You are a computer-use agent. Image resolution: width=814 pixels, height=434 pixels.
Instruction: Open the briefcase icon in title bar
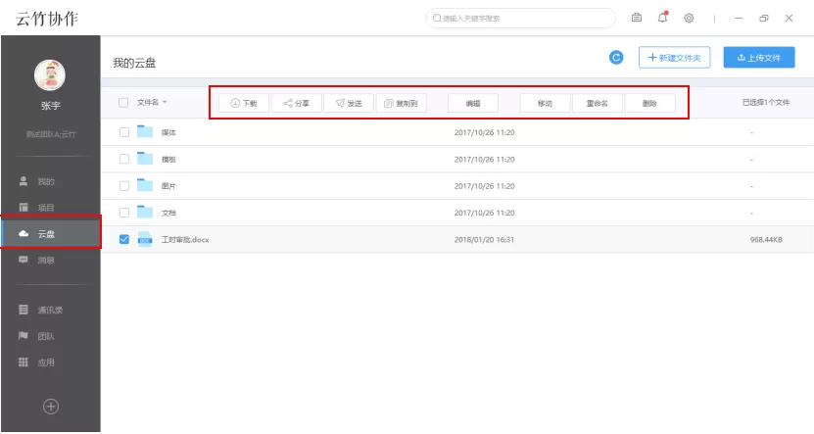637,18
